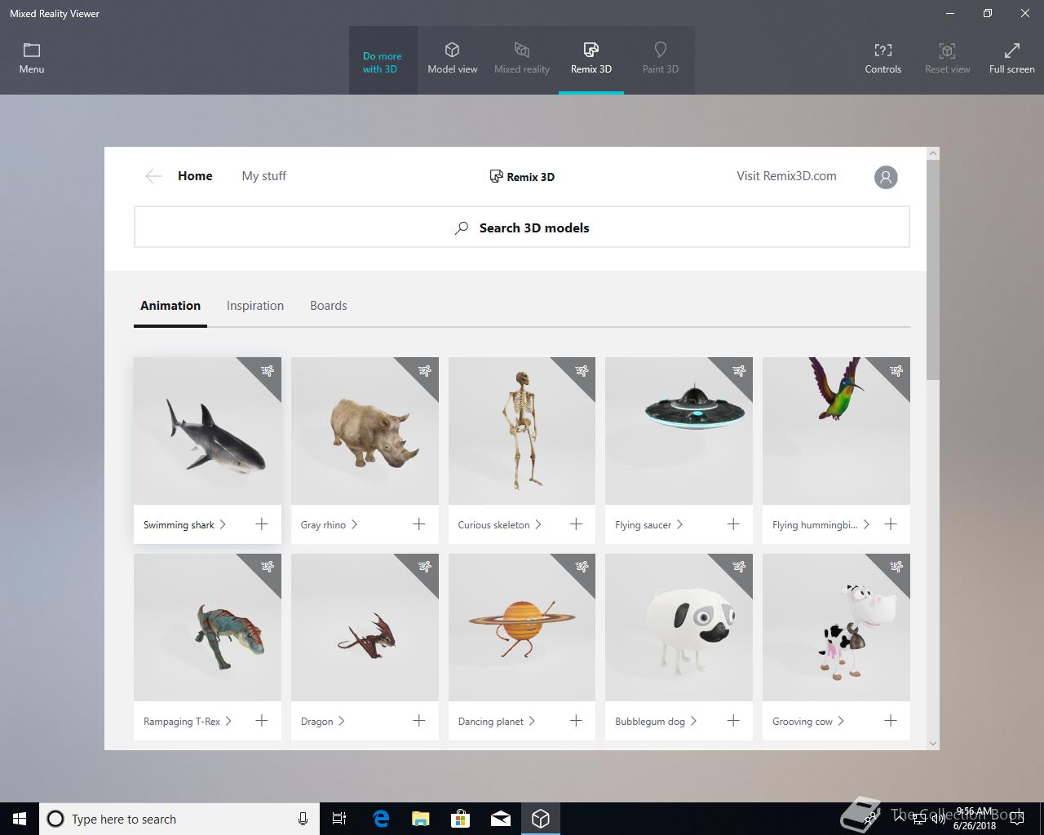This screenshot has height=835, width=1044.
Task: Add Swimming shark with plus icon
Action: (x=262, y=524)
